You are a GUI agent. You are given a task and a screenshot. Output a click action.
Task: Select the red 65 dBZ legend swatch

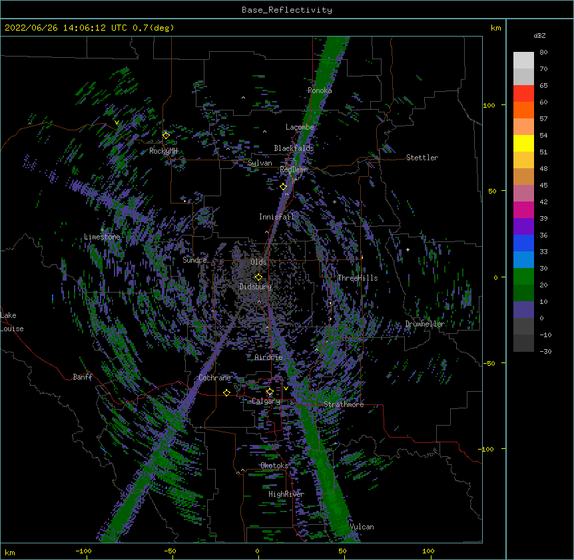click(523, 93)
